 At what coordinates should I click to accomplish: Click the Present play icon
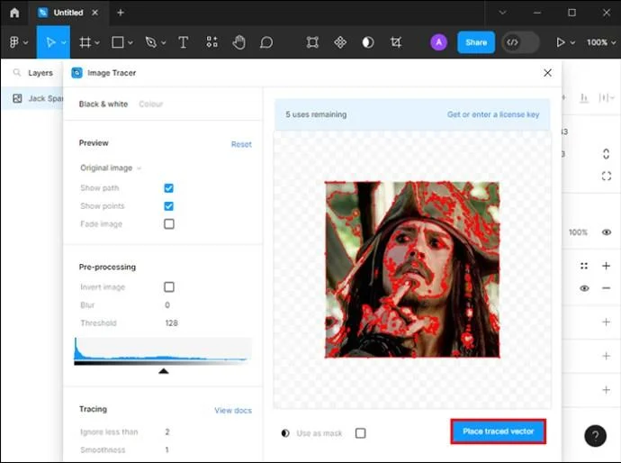560,42
